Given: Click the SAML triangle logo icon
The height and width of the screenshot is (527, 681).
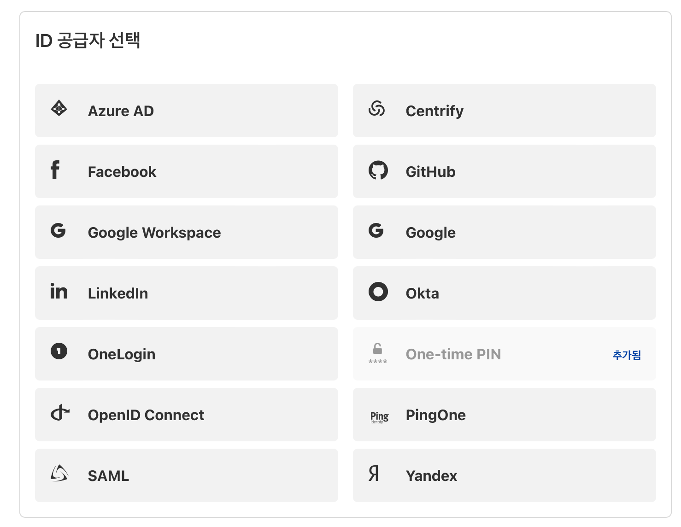Looking at the screenshot, I should tap(59, 473).
